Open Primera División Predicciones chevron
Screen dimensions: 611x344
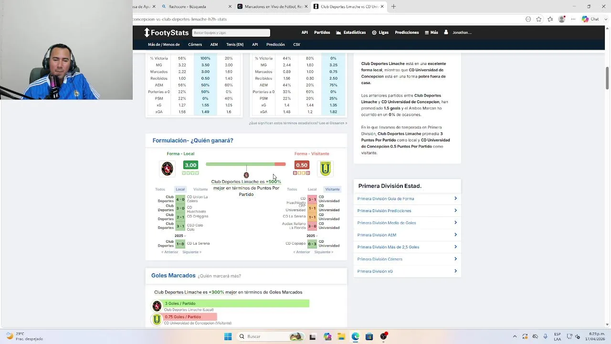pyautogui.click(x=455, y=211)
